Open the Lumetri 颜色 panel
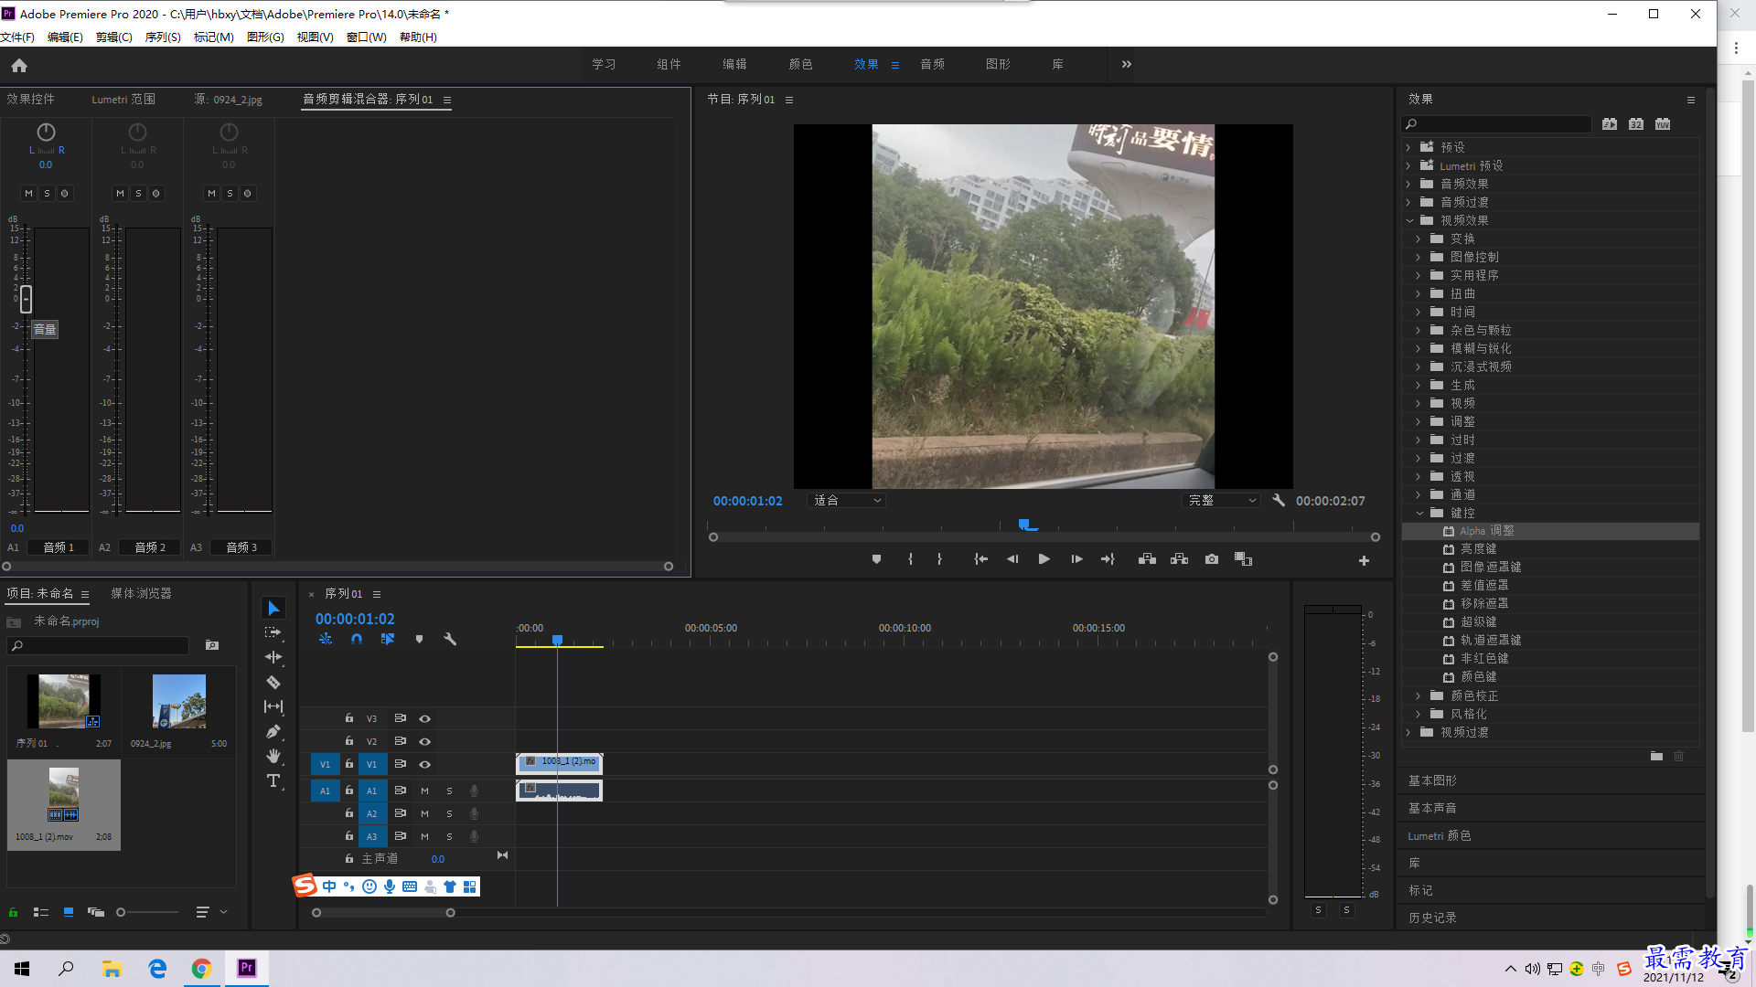1756x987 pixels. 1439,835
